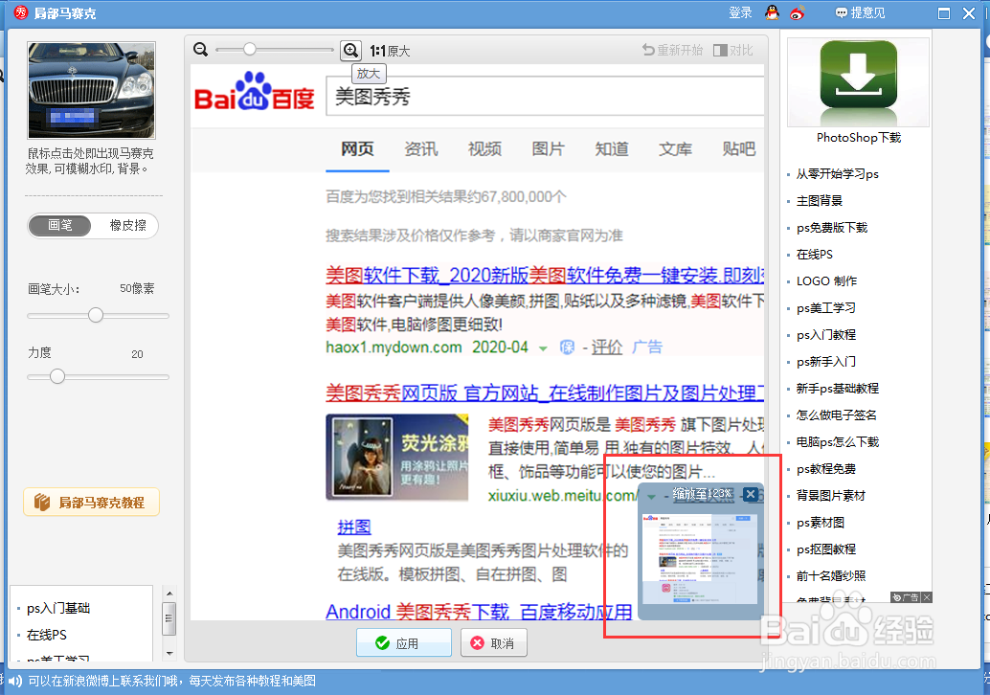Open the ps素材图 link
990x695 pixels.
click(821, 523)
